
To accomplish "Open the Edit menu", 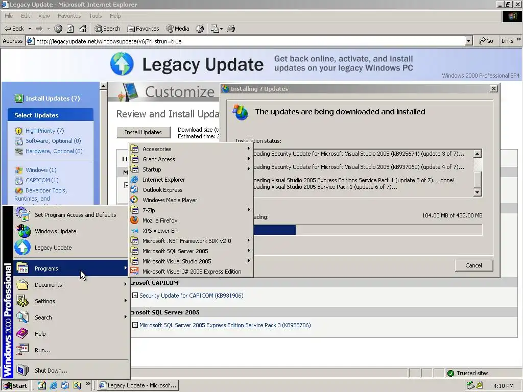I will 26,16.
